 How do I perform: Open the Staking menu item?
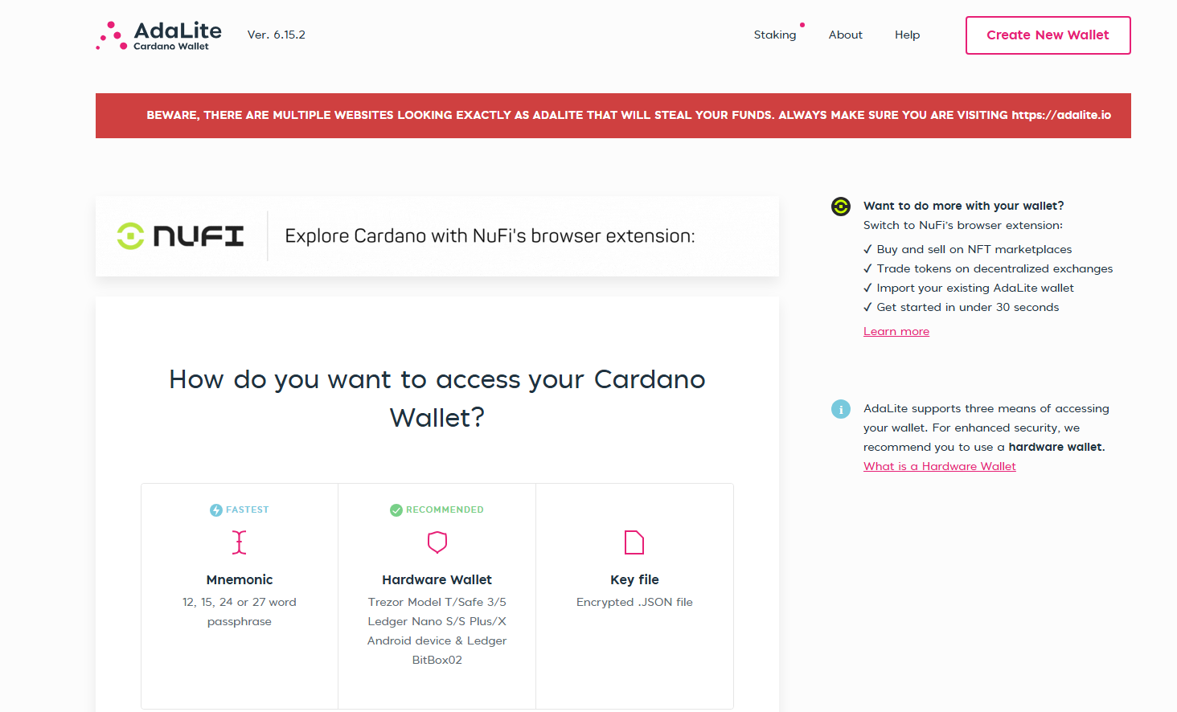[x=775, y=35]
